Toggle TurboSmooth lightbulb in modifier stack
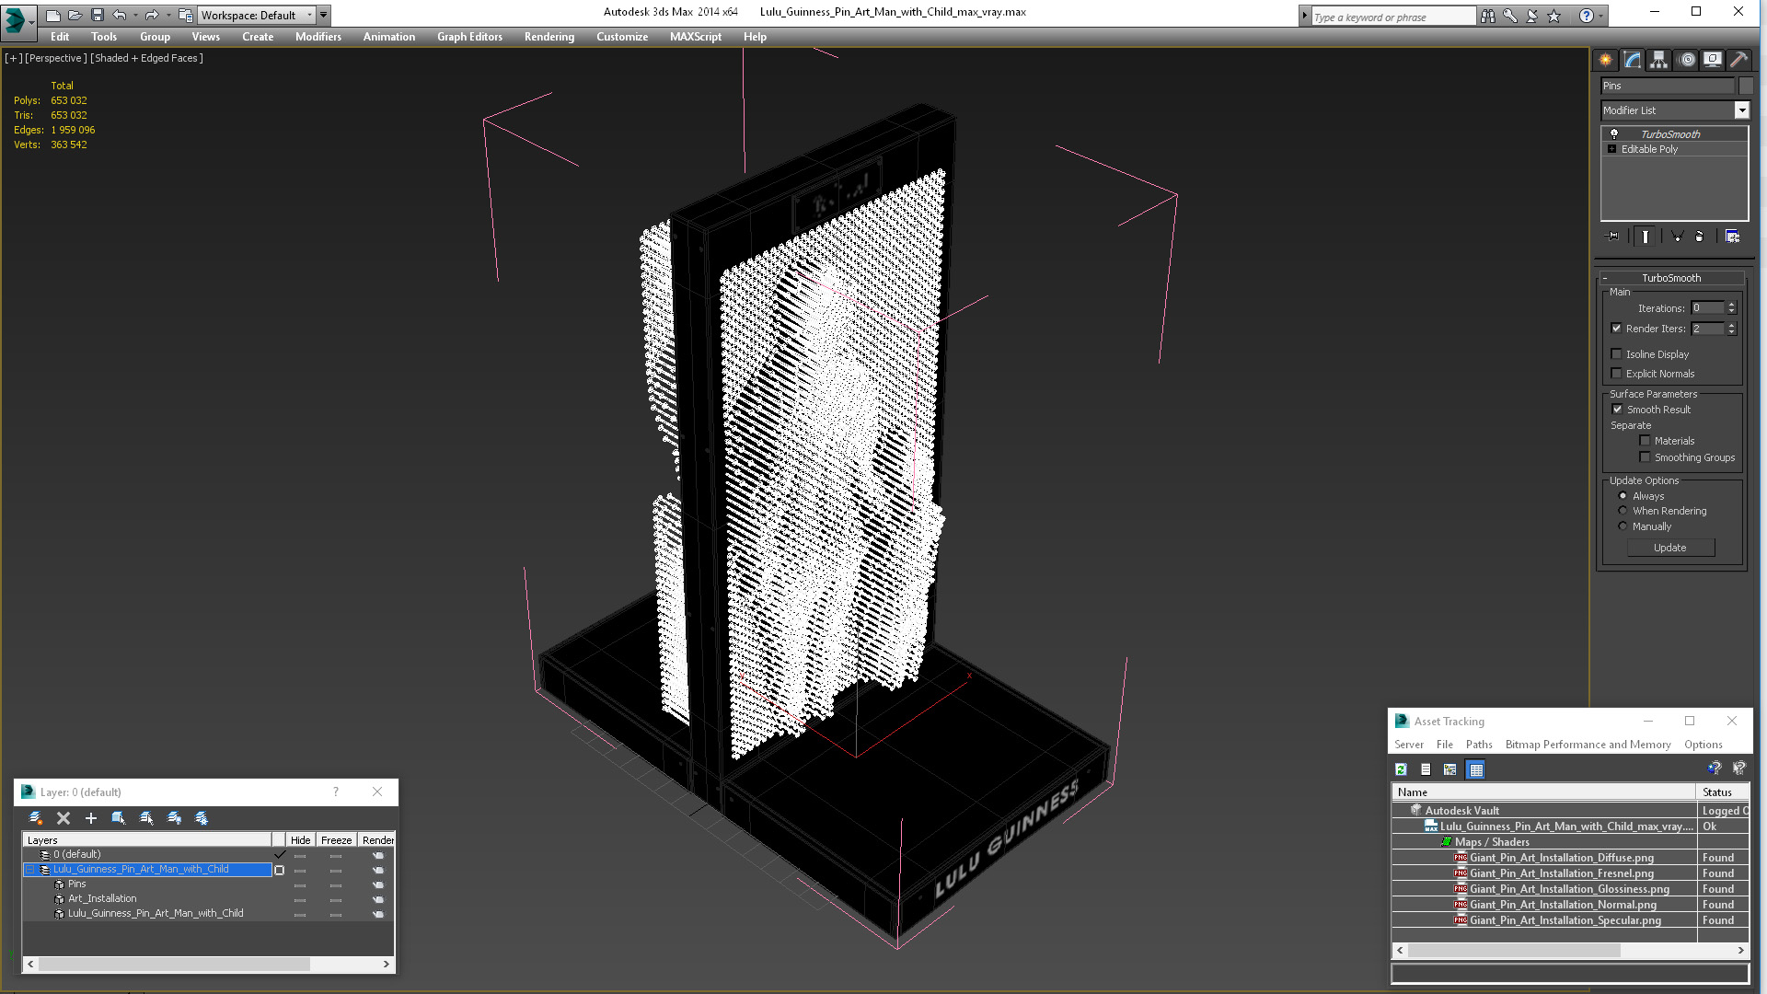This screenshot has width=1767, height=994. pyautogui.click(x=1613, y=134)
